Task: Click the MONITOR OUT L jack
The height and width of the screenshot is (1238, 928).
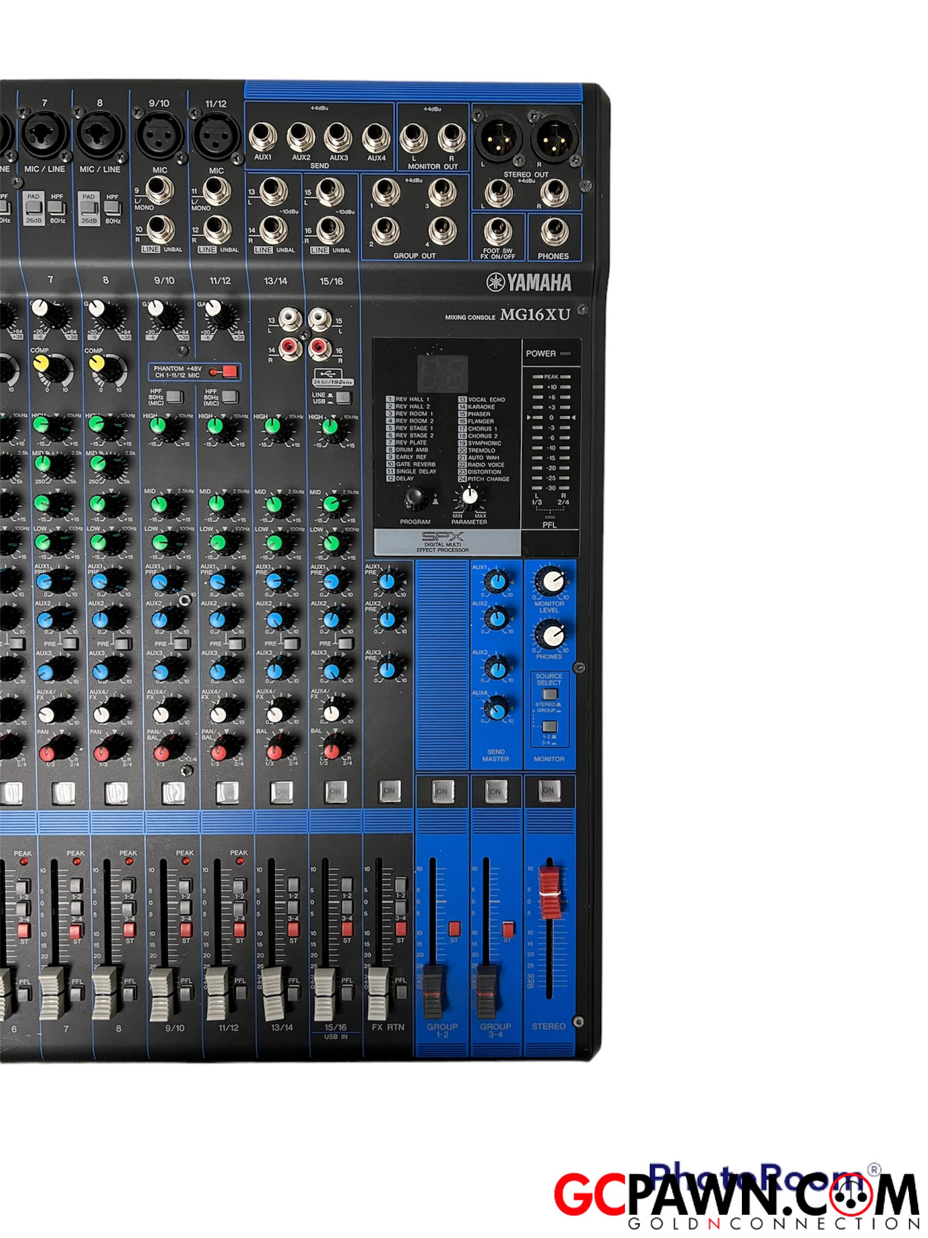Action: point(413,137)
